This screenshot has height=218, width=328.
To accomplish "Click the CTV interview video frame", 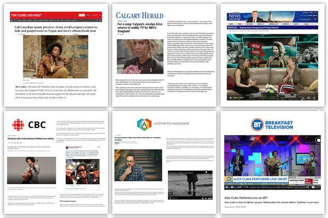I will (x=272, y=67).
